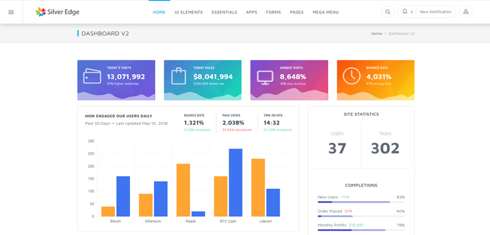Click the Home breadcrumb link
The image size is (490, 235).
pyautogui.click(x=376, y=33)
